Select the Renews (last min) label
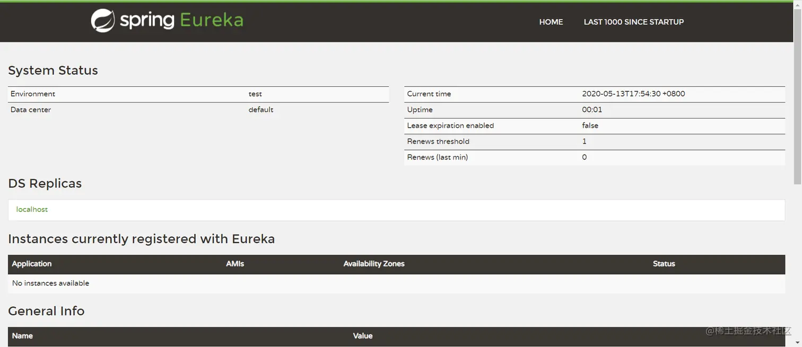This screenshot has height=347, width=802. point(438,157)
